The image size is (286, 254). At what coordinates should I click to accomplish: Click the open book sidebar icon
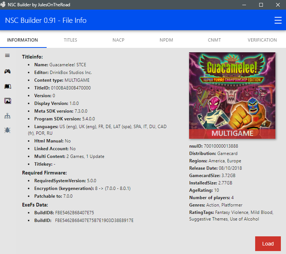8,86
